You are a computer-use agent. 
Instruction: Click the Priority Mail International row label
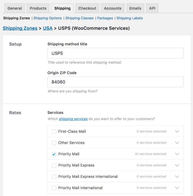click(x=80, y=188)
